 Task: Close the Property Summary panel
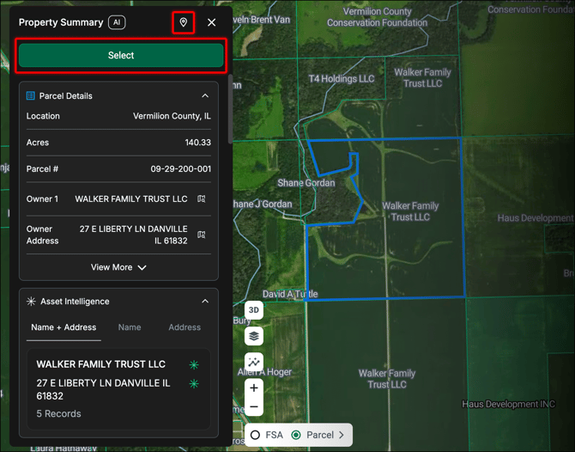point(211,22)
